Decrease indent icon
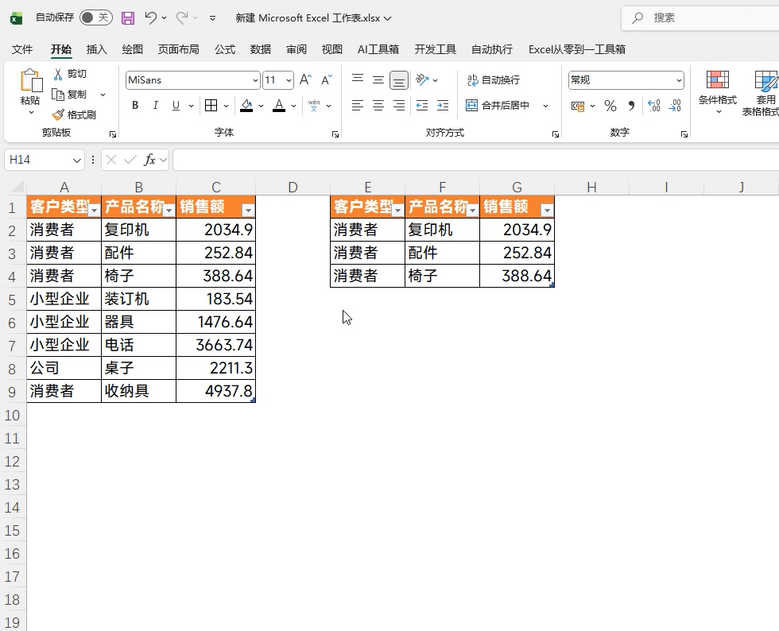Screen dimensions: 779x631 pos(422,106)
